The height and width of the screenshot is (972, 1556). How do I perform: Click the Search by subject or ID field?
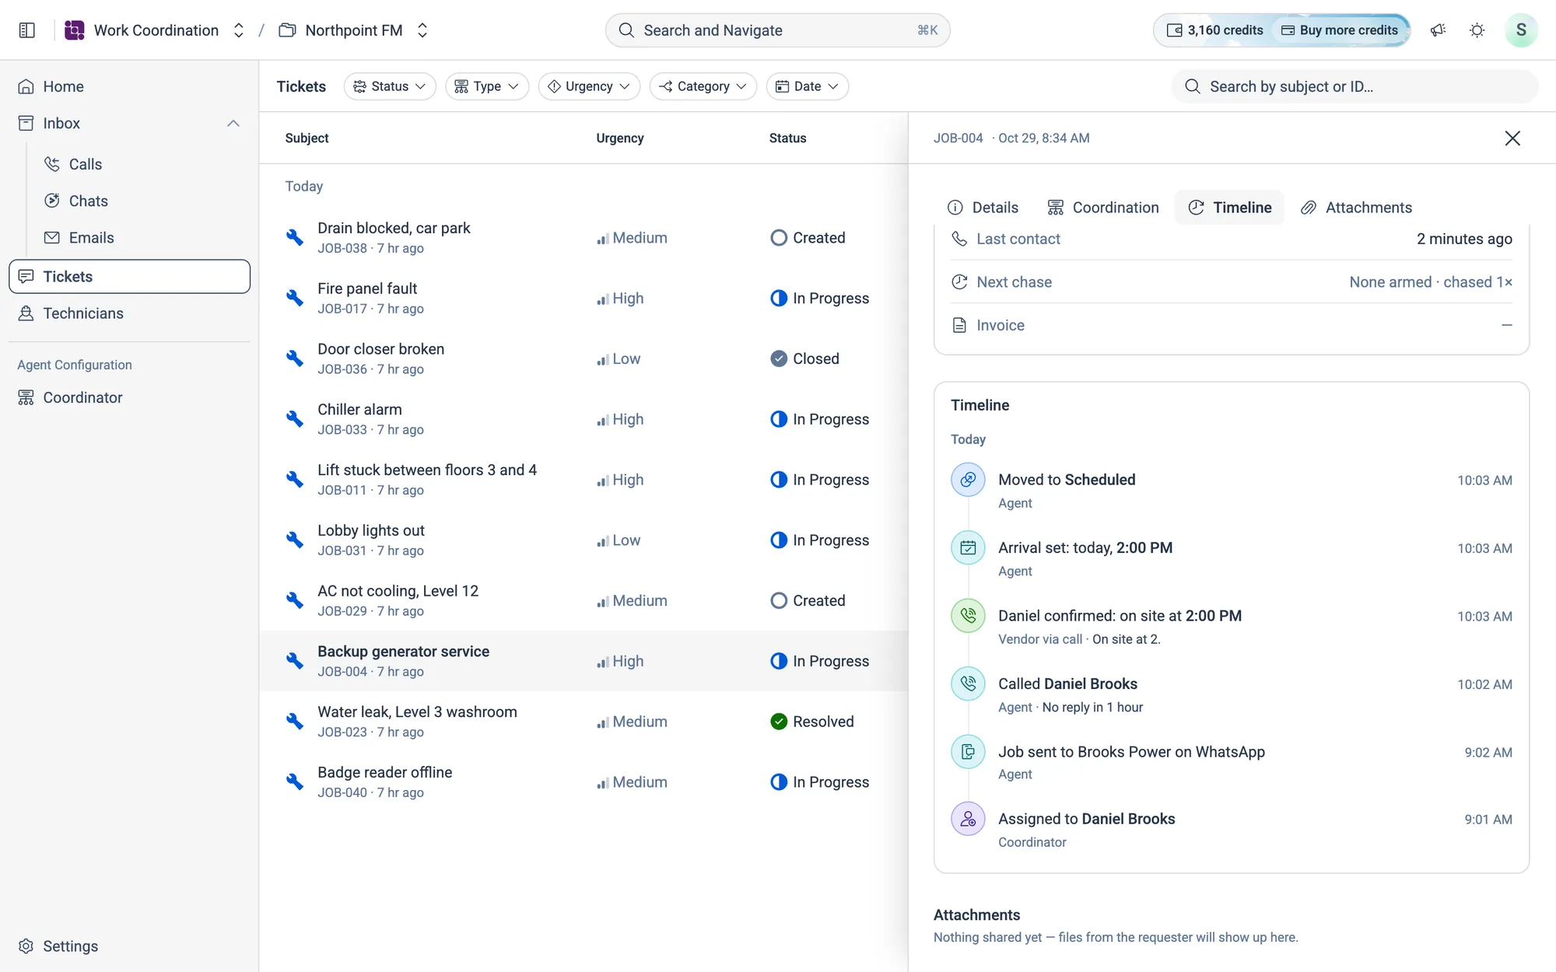point(1354,86)
